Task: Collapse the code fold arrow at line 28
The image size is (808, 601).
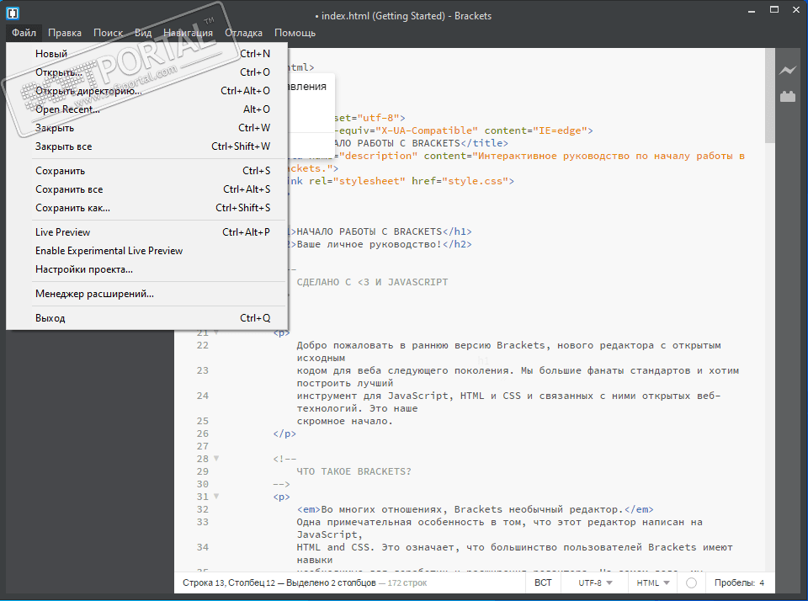Action: [216, 459]
